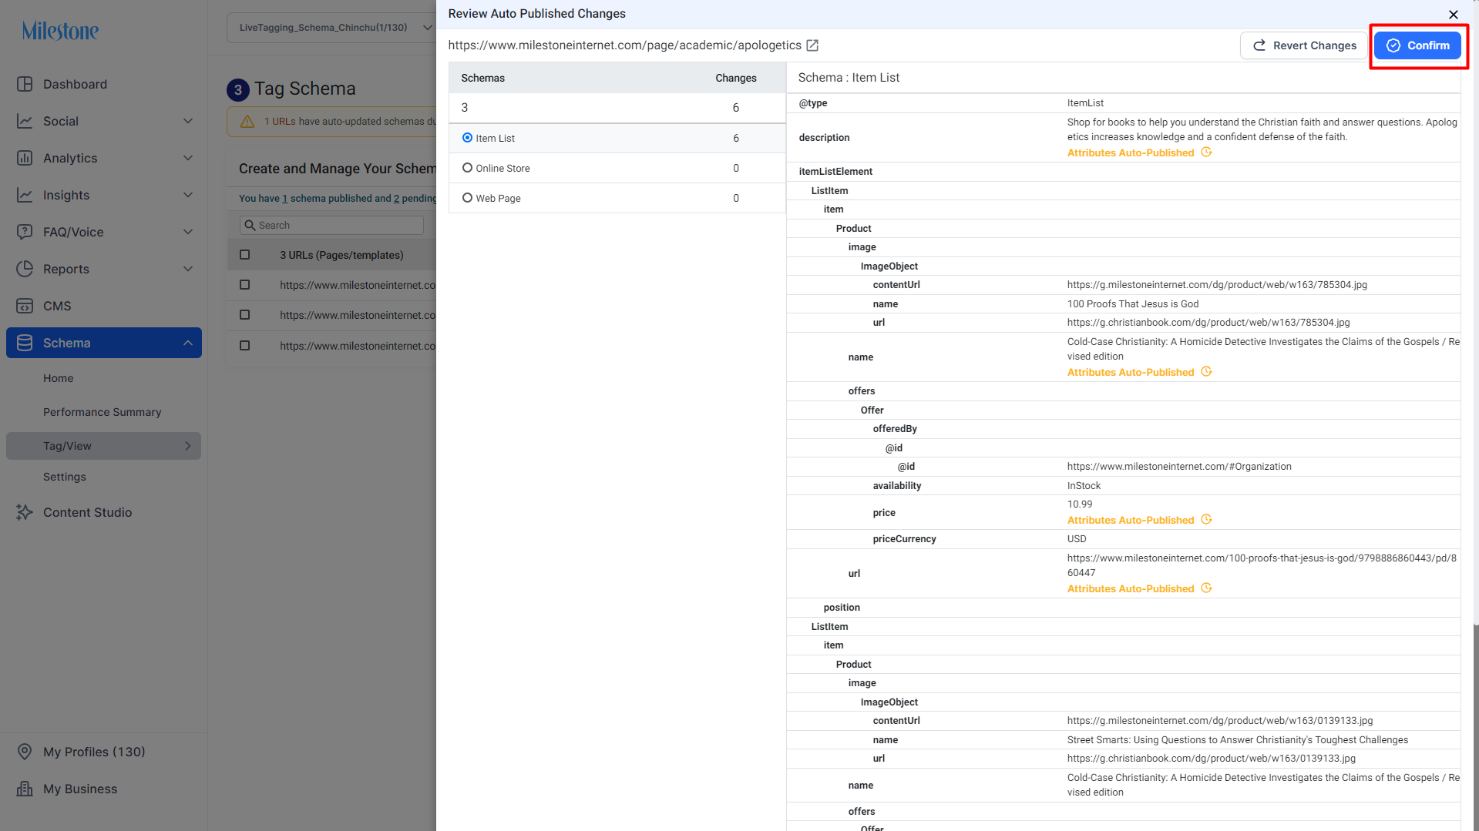This screenshot has width=1479, height=831.
Task: Select the Item List radio button
Action: point(467,138)
